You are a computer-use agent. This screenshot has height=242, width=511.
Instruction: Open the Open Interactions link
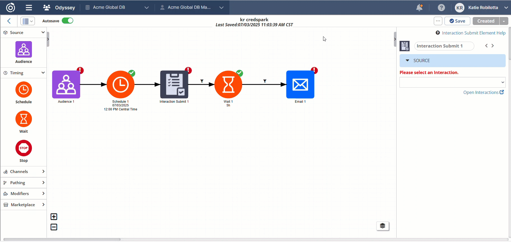(x=483, y=92)
